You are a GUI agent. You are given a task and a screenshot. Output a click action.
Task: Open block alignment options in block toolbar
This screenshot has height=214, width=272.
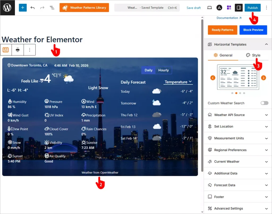[17, 50]
